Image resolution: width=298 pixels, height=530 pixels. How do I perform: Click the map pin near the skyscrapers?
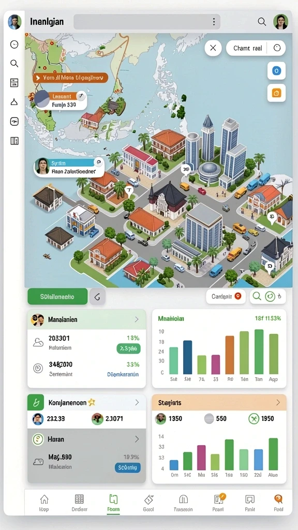pyautogui.click(x=186, y=170)
